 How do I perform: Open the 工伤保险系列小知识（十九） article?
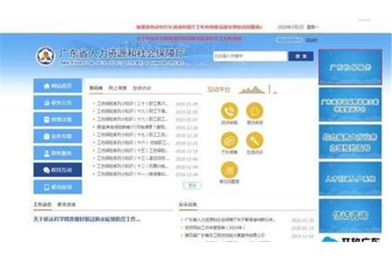pyautogui.click(x=133, y=111)
